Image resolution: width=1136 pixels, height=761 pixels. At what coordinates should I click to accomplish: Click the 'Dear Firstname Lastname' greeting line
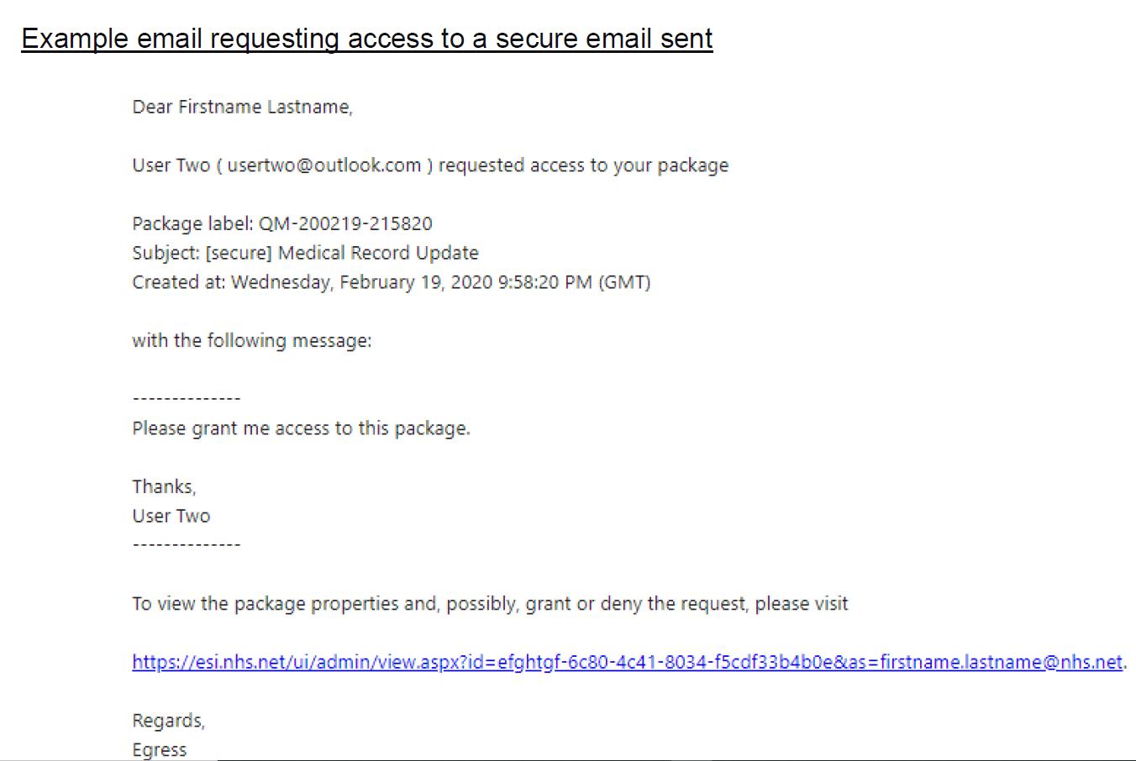coord(242,107)
